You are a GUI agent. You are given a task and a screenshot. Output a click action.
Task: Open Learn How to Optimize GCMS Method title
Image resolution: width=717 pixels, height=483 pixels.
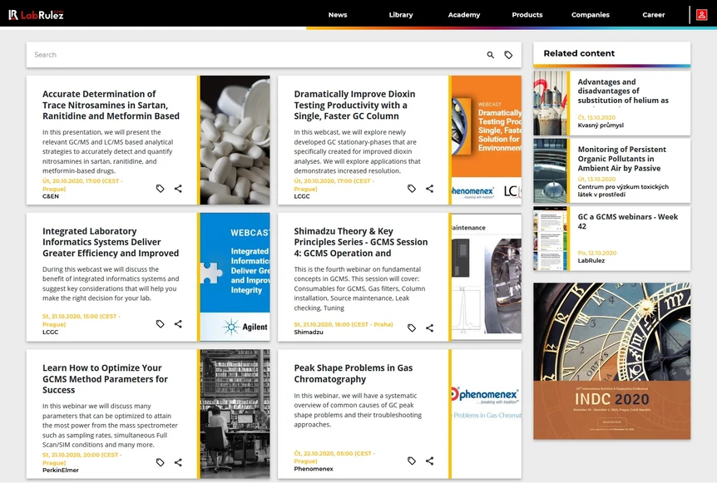pyautogui.click(x=105, y=379)
